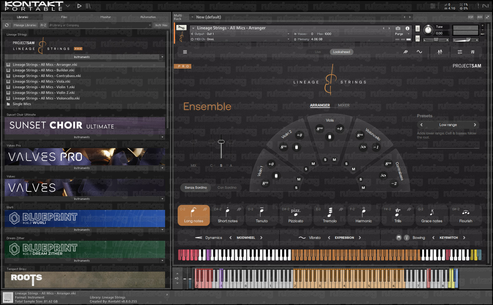
Task: Enable Con Sordino mode
Action: tap(227, 187)
